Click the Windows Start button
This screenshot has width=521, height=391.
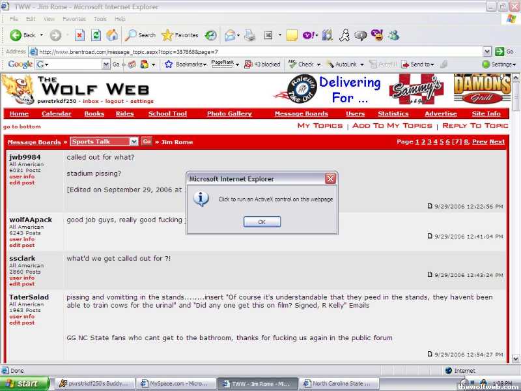(x=24, y=384)
